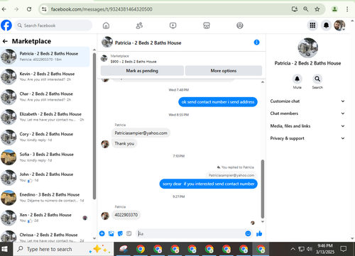This screenshot has width=355, height=256.
Task: Click browser back arrow
Action: tap(4, 9)
